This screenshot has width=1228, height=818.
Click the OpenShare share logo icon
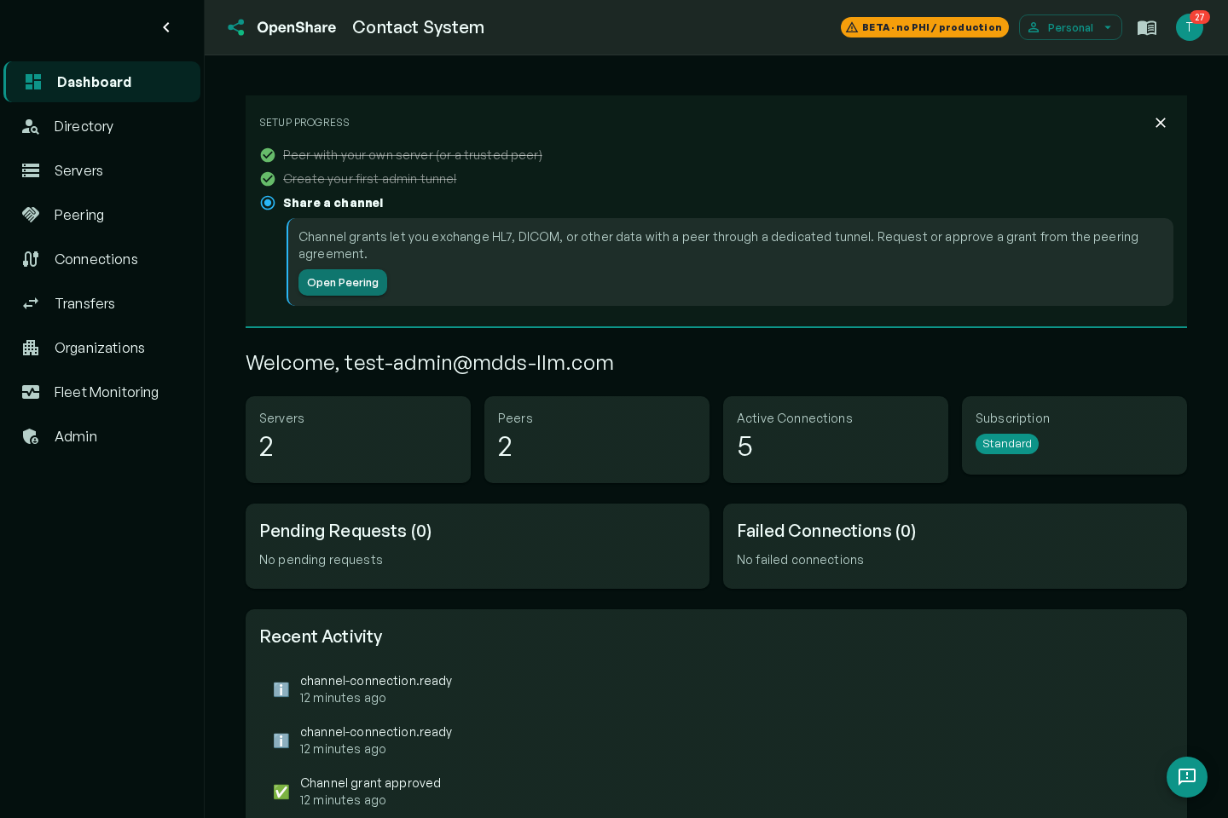click(236, 27)
